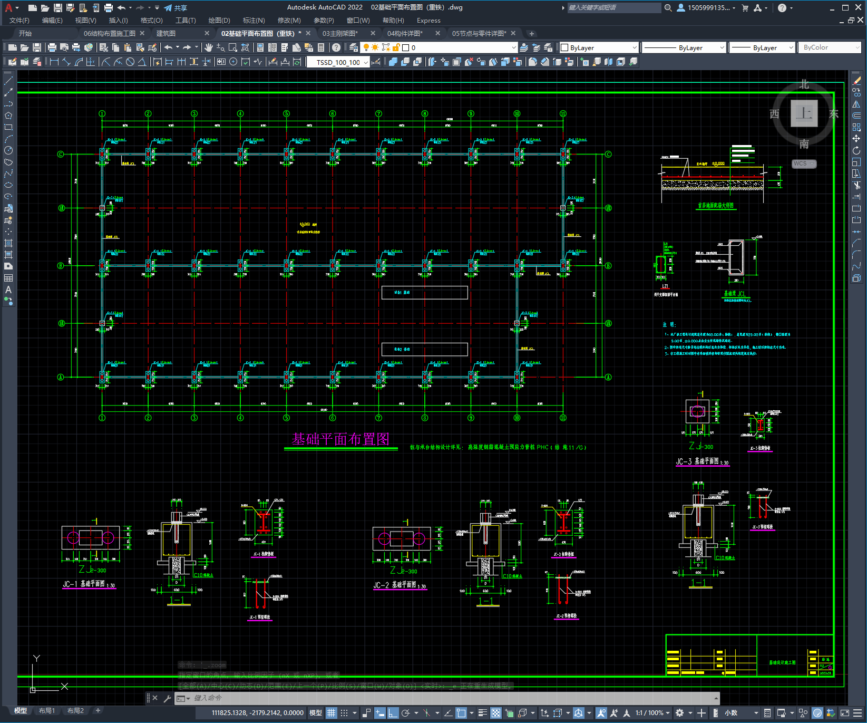Viewport: 867px width, 723px height.
Task: Click the Plot print icon
Action: [x=52, y=47]
